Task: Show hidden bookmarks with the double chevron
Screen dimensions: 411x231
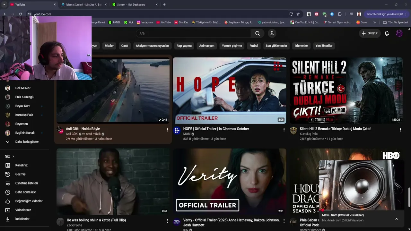Action: tap(374, 22)
